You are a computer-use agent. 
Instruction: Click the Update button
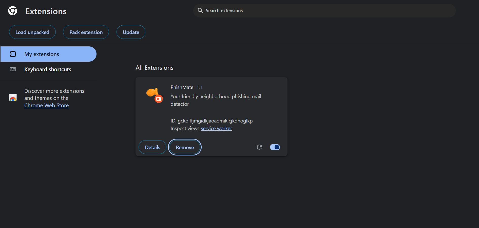131,32
